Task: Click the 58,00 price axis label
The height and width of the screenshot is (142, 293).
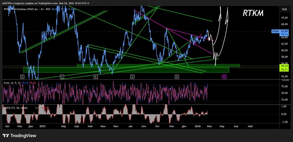Action: 285,57
